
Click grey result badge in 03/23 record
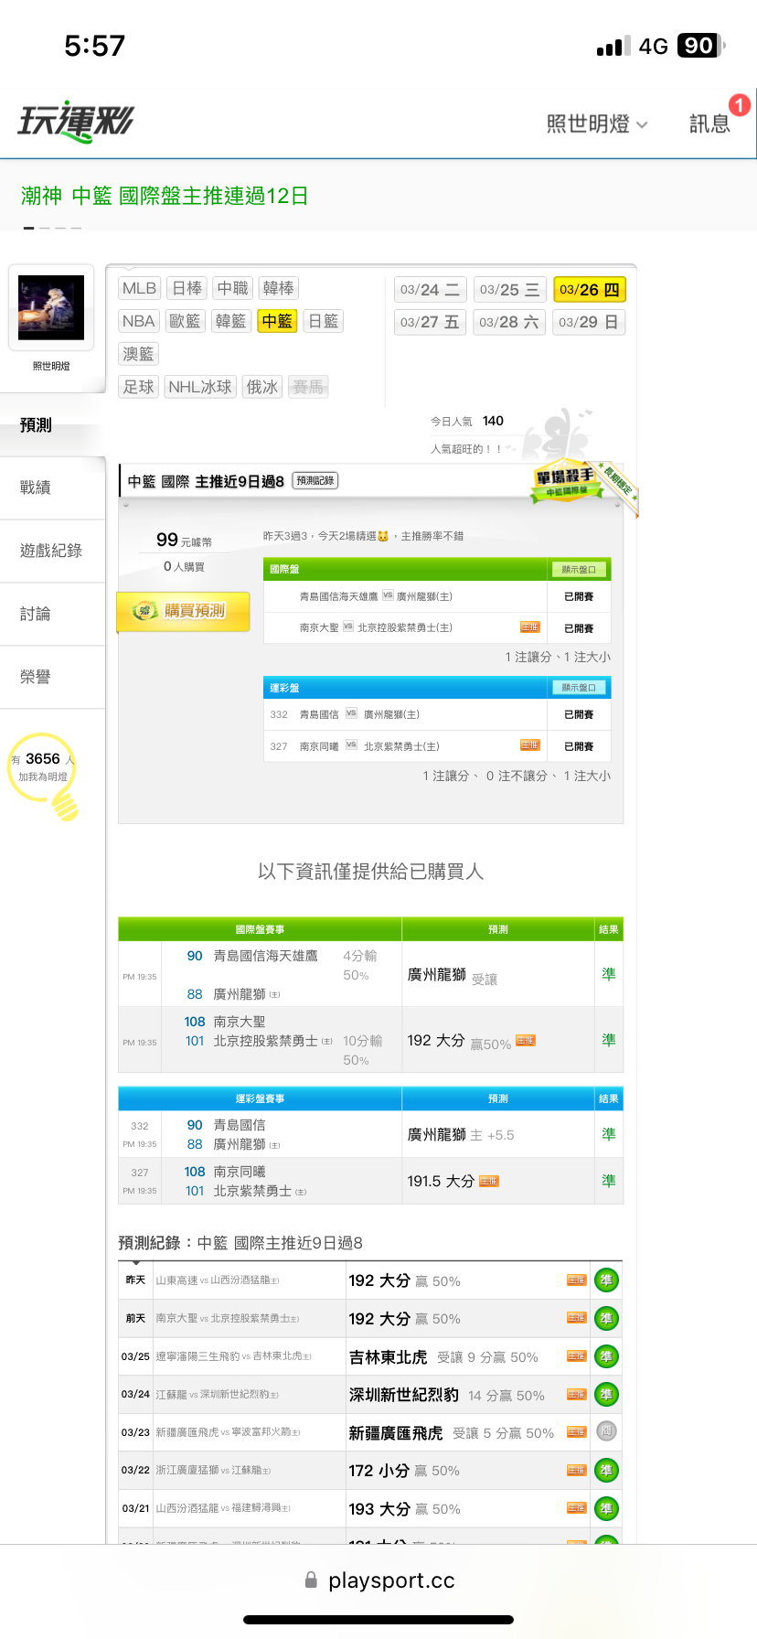click(606, 1431)
